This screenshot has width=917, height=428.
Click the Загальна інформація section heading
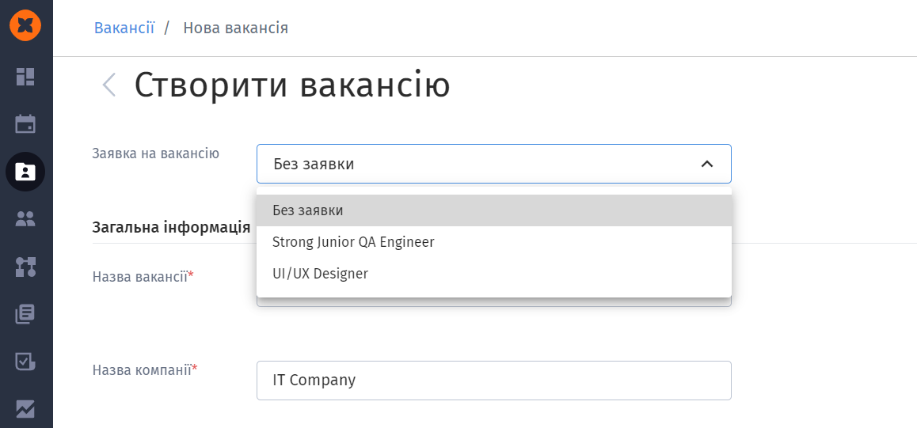coord(171,227)
